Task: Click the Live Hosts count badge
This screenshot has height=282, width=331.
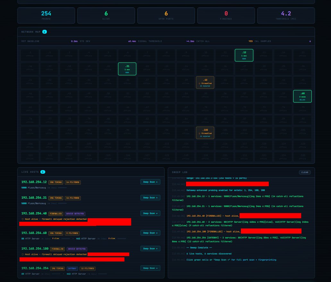Action: click(x=43, y=172)
